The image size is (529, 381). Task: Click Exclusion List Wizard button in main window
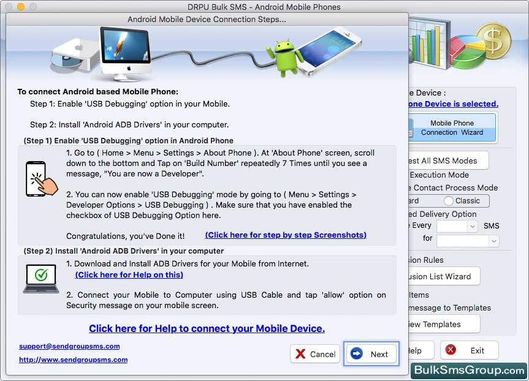(444, 276)
